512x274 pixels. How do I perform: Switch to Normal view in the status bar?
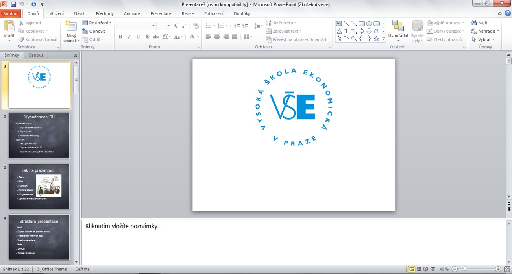[412, 269]
